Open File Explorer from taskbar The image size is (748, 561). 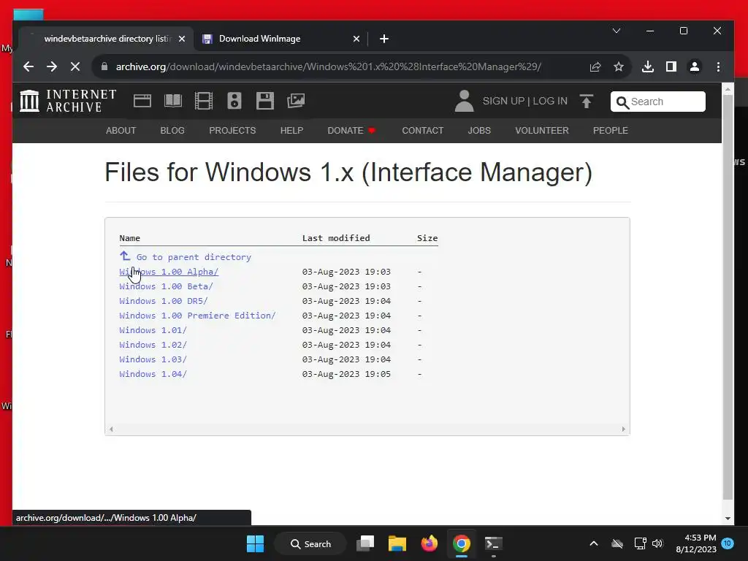(x=397, y=543)
